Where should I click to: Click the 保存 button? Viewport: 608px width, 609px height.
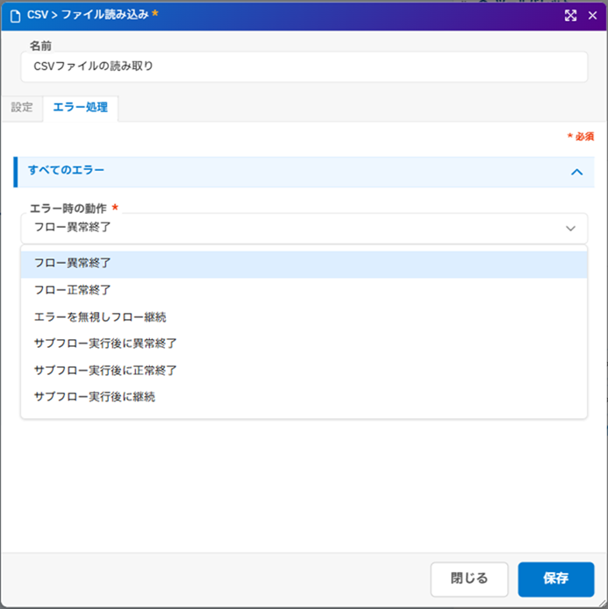[556, 579]
